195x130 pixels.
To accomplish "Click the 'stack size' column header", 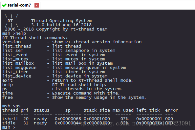I will (97, 110).
